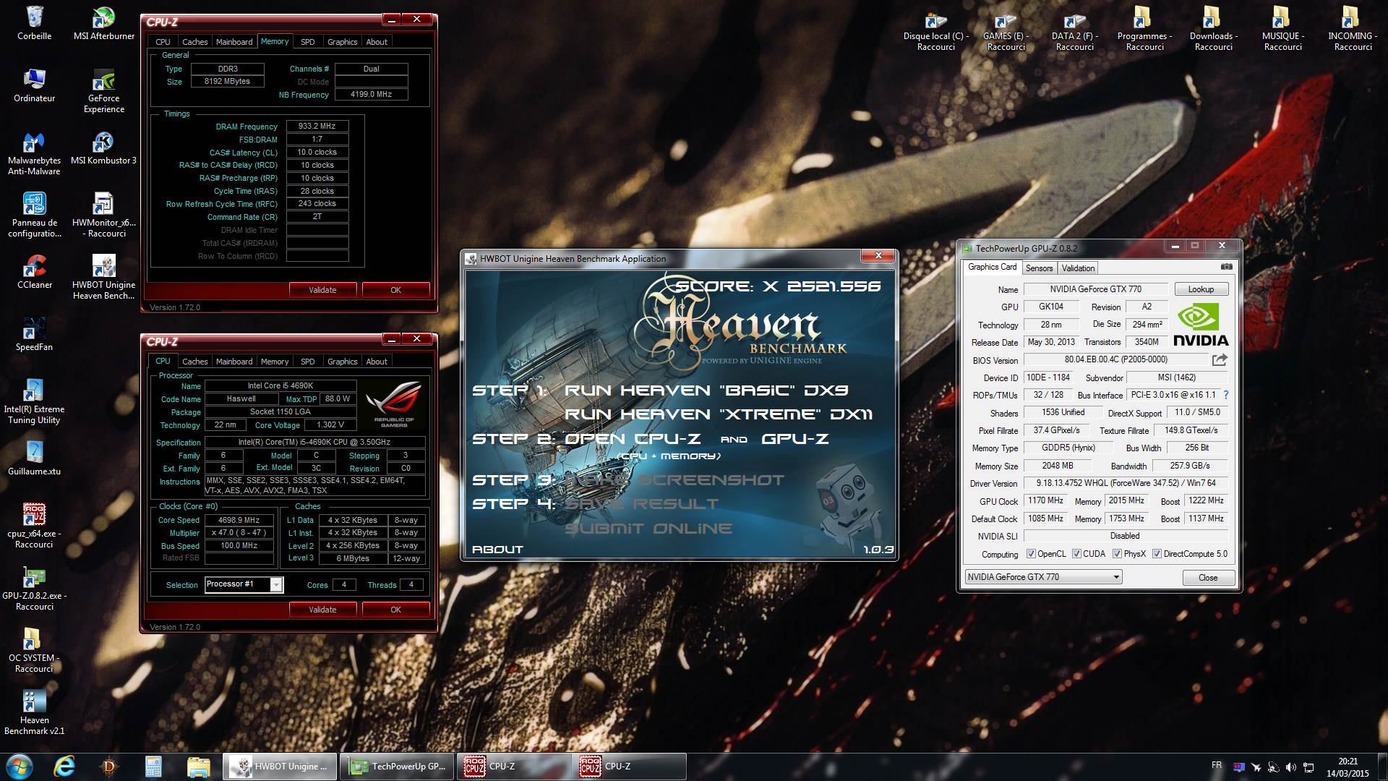Viewport: 1388px width, 781px height.
Task: Open Panneau de configuration icon
Action: 34,215
